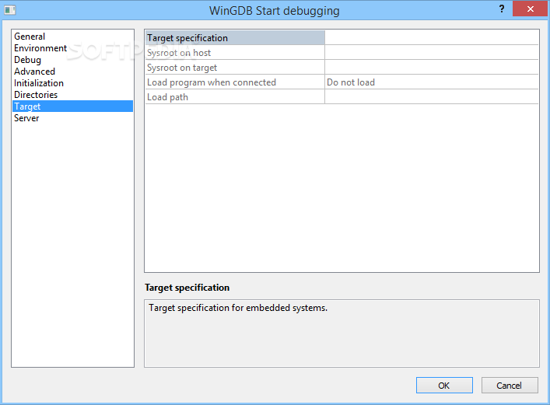The image size is (550, 405).
Task: Click the Target specification description text box
Action: (342, 333)
